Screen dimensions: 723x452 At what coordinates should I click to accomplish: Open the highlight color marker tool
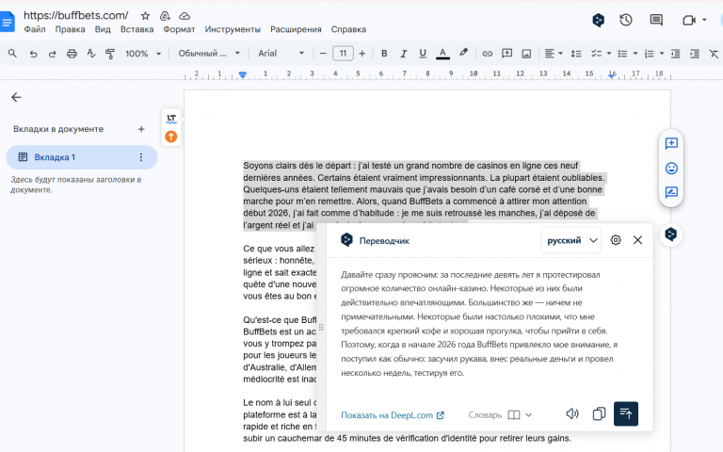[461, 54]
